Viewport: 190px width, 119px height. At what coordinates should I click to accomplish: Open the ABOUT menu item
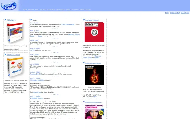click(x=88, y=10)
